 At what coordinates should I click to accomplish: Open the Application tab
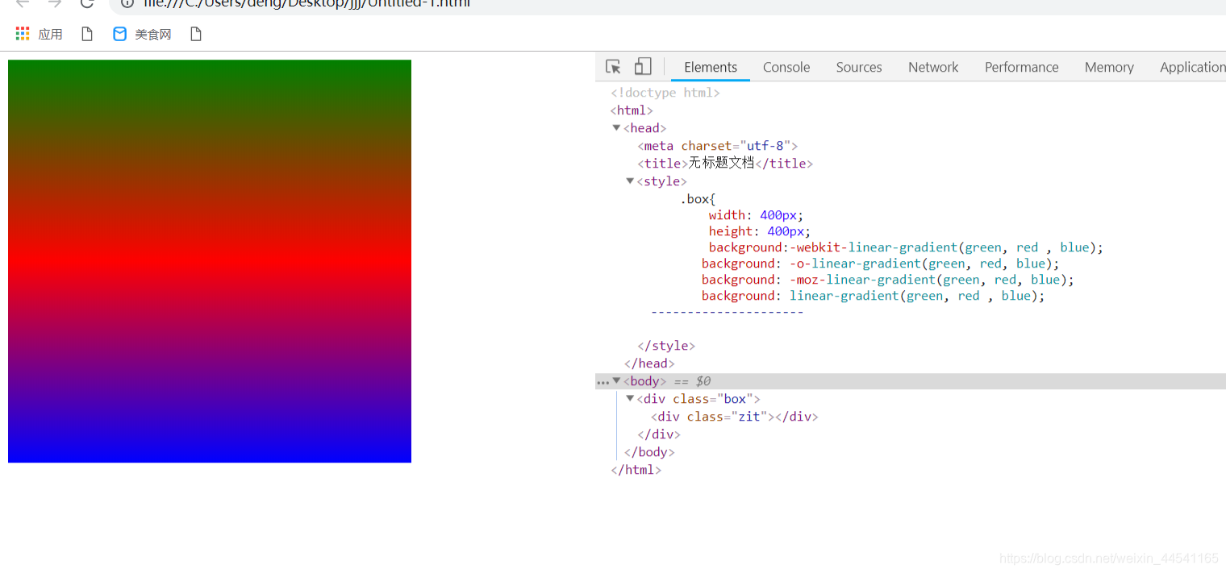coord(1192,67)
